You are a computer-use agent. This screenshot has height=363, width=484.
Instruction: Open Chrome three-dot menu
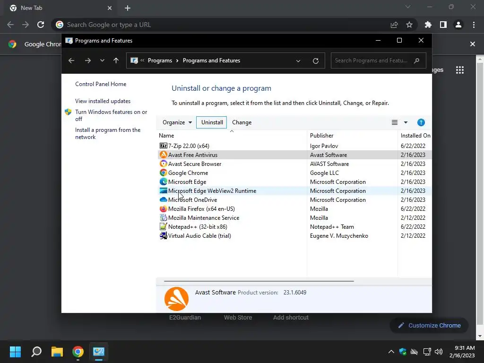pyautogui.click(x=474, y=25)
